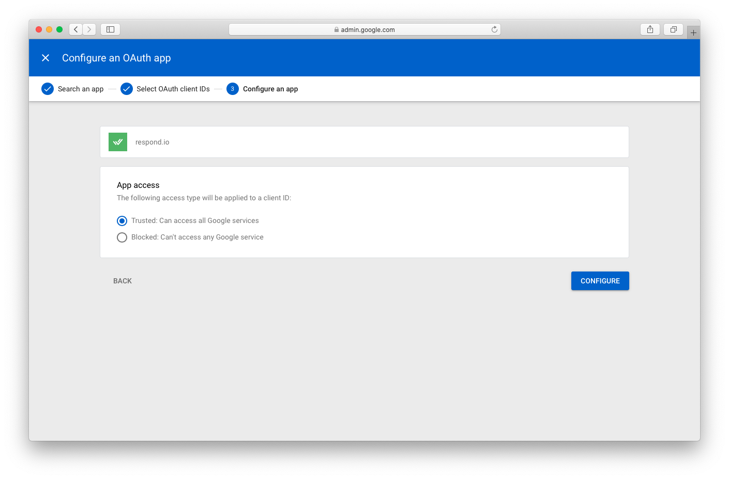Click the Configure an OAuth app title
Image resolution: width=729 pixels, height=479 pixels.
click(x=116, y=58)
